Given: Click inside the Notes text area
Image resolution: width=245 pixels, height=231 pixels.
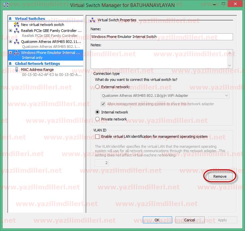Looking at the screenshot, I should click(x=159, y=59).
